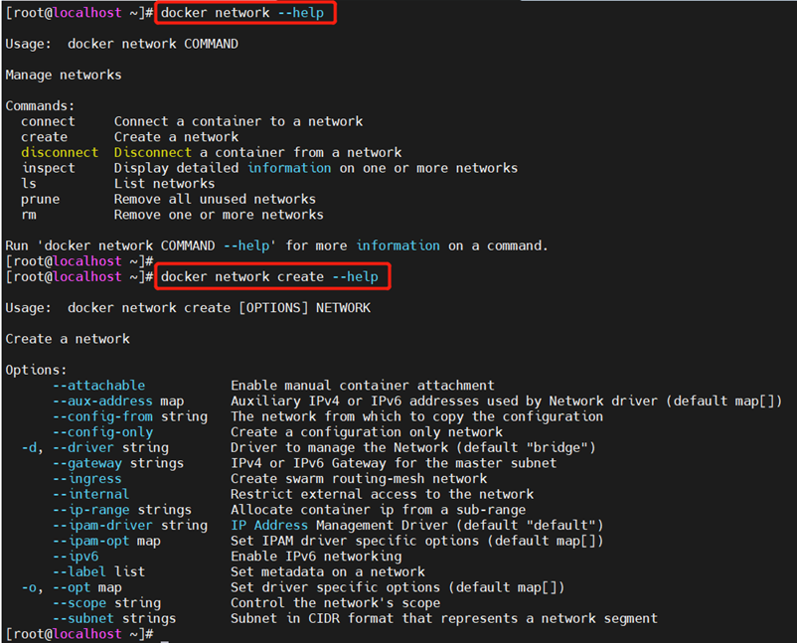
Task: Click 'Set IPAM driver specific options' description
Action: 416,541
